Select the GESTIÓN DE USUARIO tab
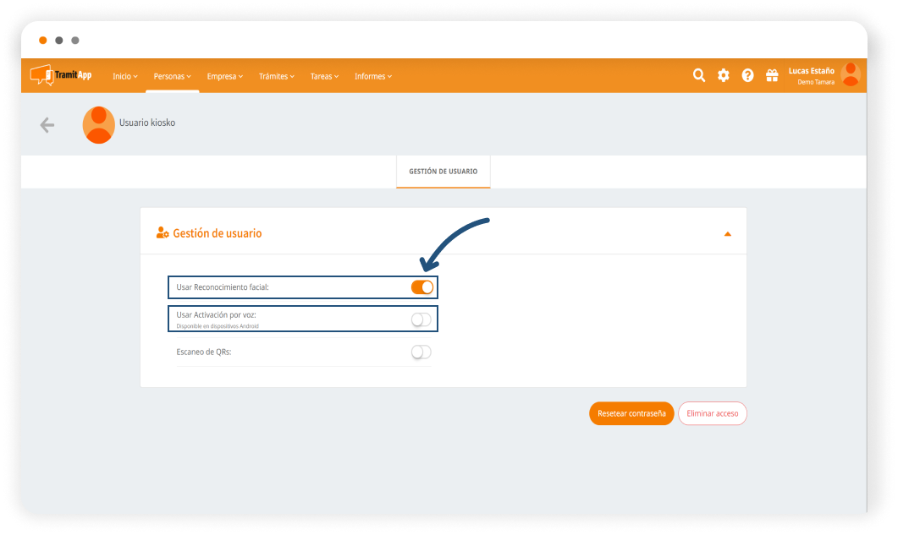The width and height of the screenshot is (898, 535). (x=443, y=172)
